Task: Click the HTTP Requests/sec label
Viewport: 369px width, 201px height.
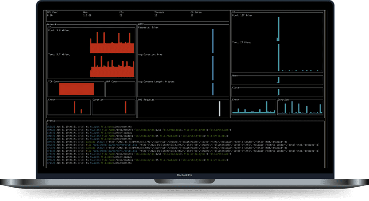Action: [149, 28]
